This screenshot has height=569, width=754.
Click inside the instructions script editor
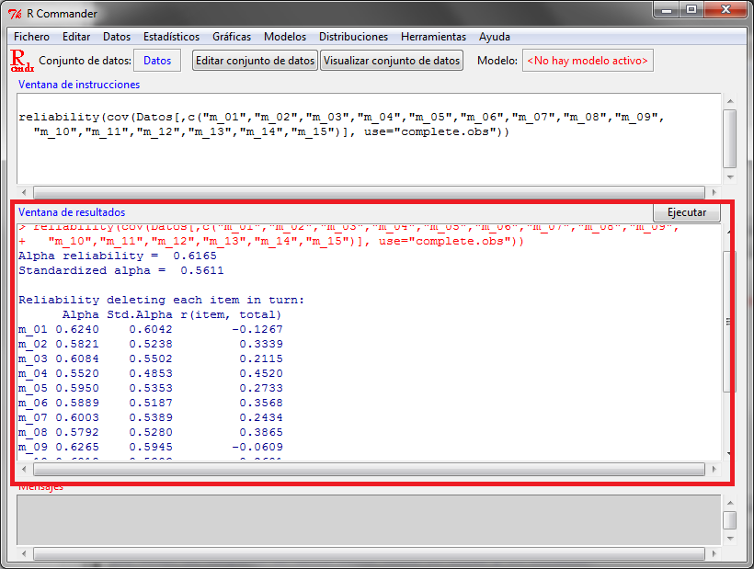click(x=369, y=139)
